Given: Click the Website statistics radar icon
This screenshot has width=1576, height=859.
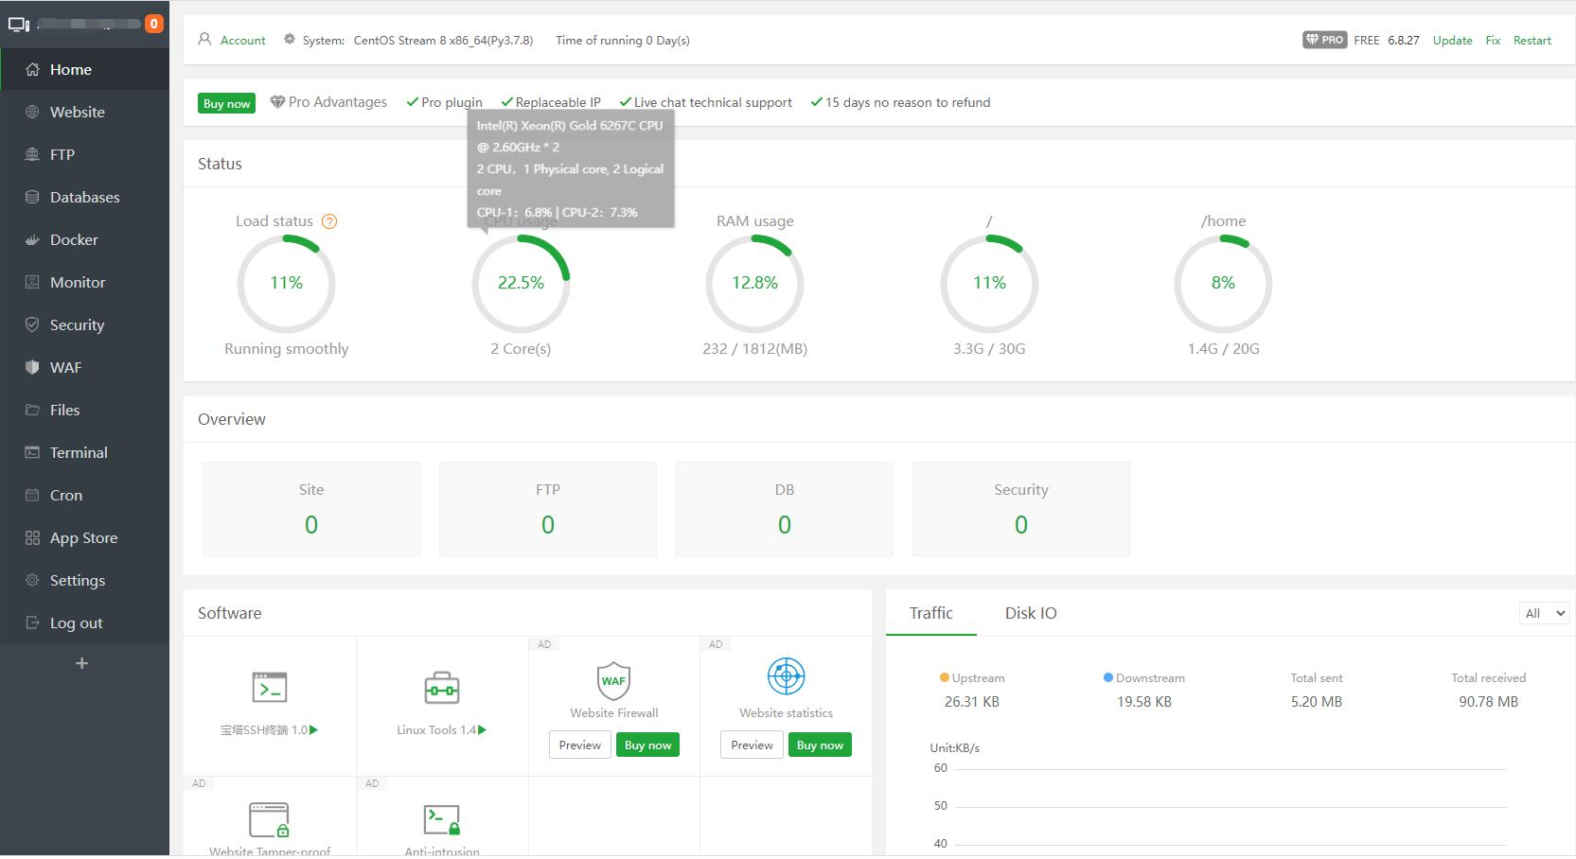Looking at the screenshot, I should click(786, 676).
